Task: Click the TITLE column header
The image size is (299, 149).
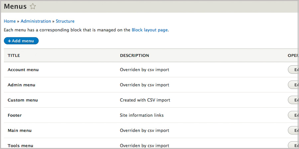Action: coord(14,56)
